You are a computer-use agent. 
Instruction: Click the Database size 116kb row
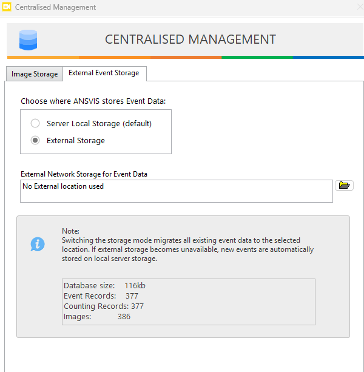(x=104, y=285)
